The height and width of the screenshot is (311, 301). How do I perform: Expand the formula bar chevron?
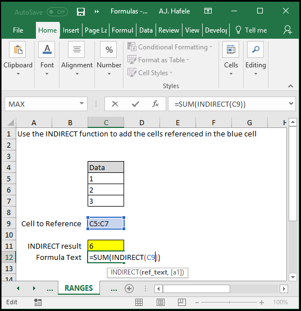[291, 103]
